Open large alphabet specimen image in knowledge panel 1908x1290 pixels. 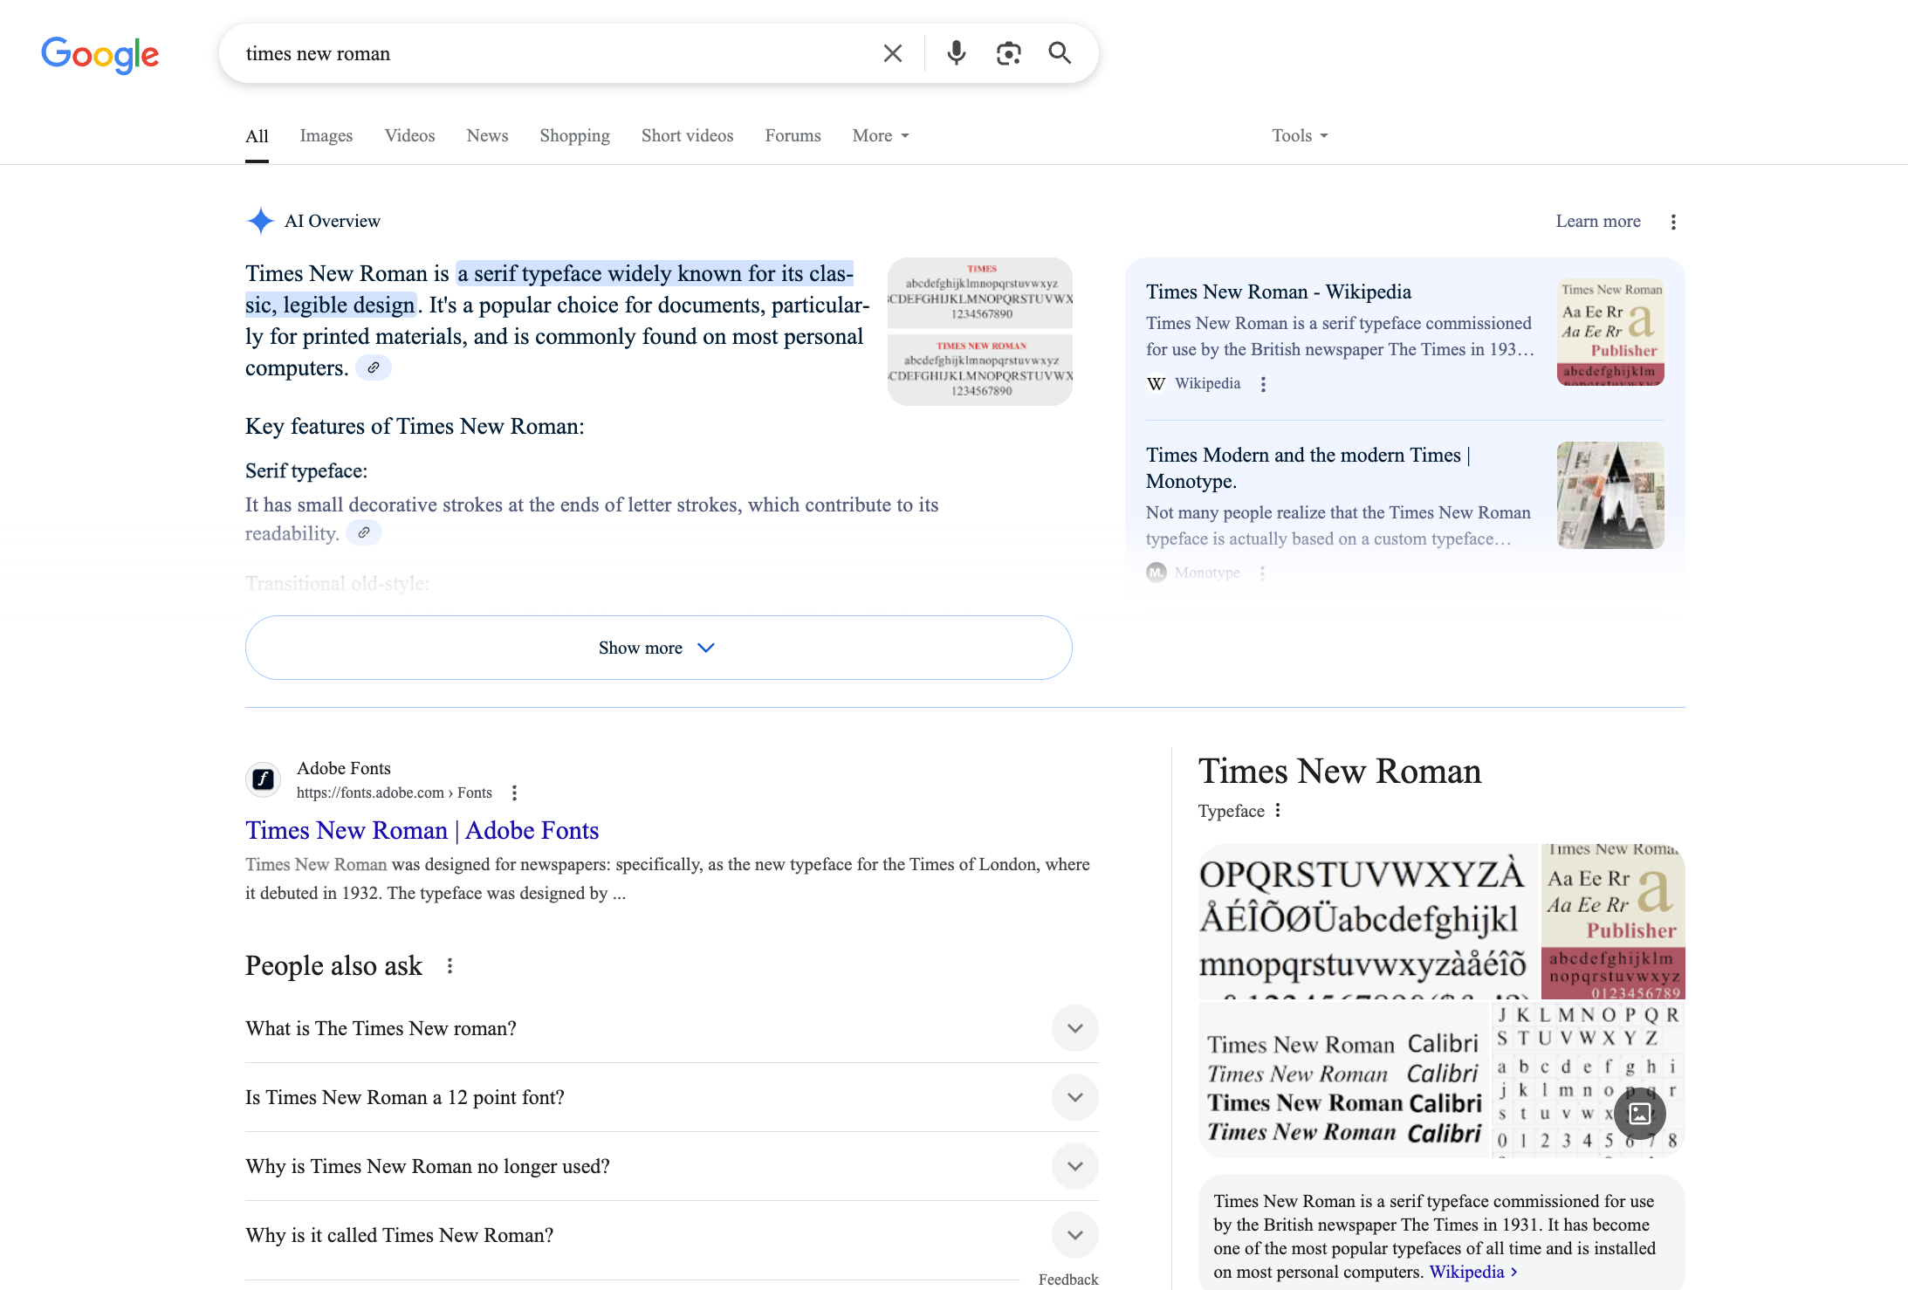[1369, 921]
